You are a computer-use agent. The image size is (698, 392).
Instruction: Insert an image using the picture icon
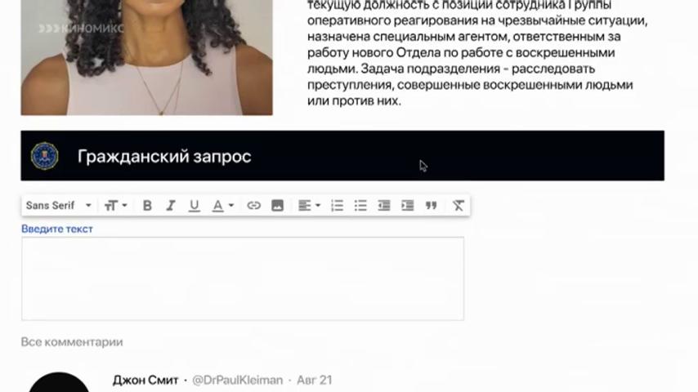tap(277, 206)
